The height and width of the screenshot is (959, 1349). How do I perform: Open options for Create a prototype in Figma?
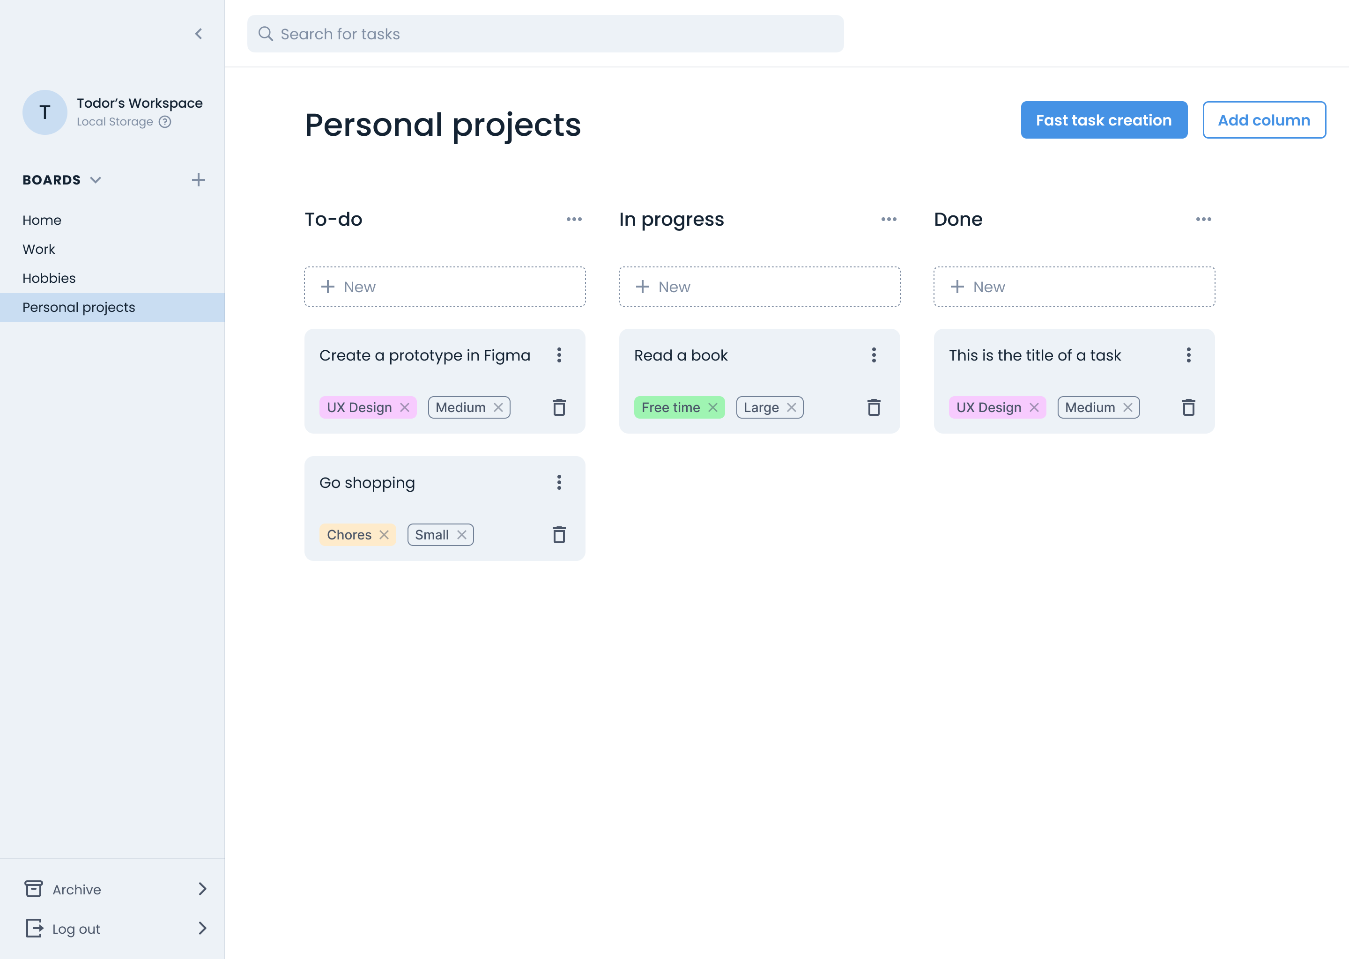tap(559, 355)
